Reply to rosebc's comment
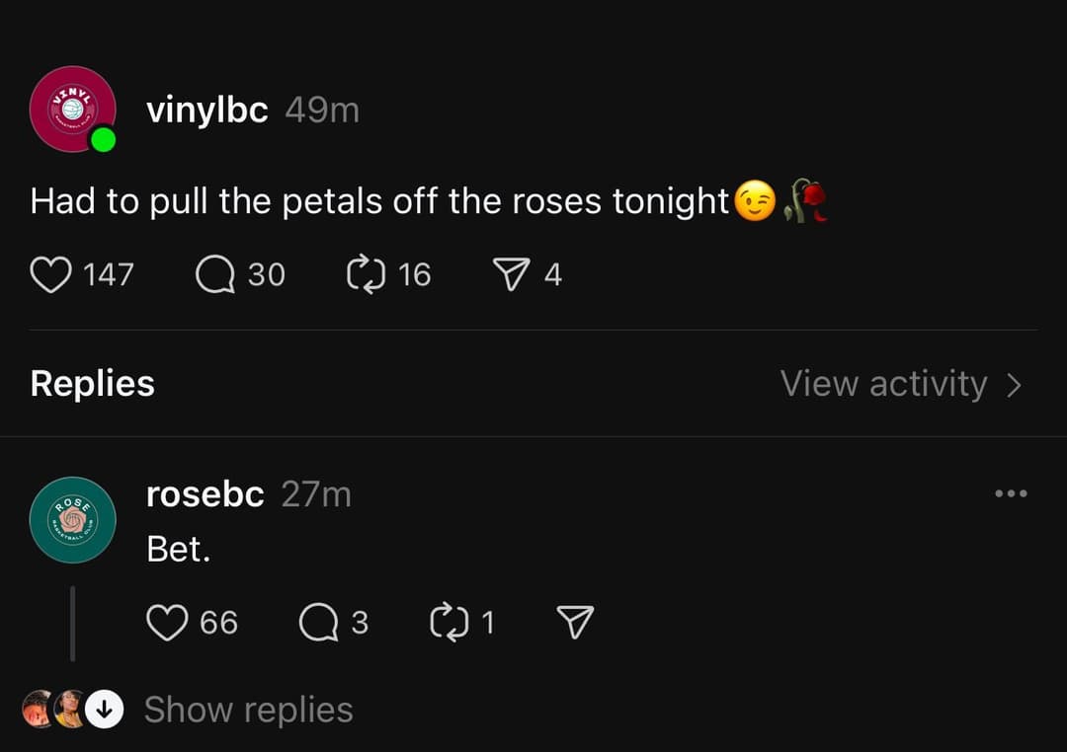This screenshot has width=1067, height=752. click(x=318, y=623)
